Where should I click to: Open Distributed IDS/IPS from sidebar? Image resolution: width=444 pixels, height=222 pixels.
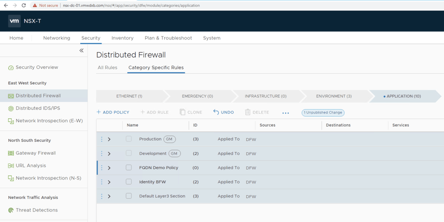37,108
